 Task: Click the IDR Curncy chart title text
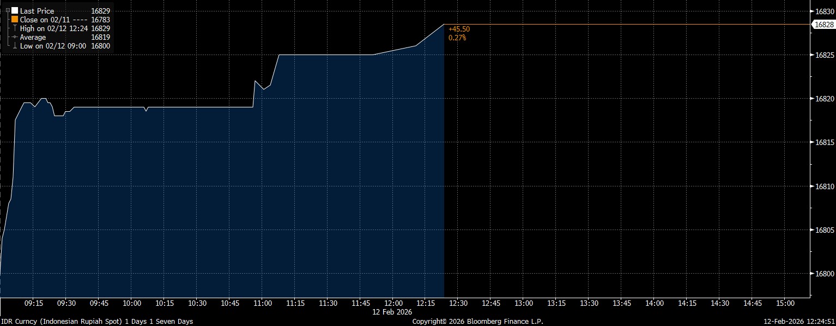(96, 322)
